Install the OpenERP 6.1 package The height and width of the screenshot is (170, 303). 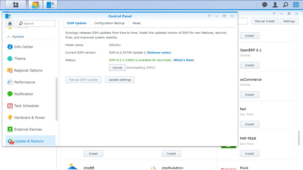[x=250, y=65]
